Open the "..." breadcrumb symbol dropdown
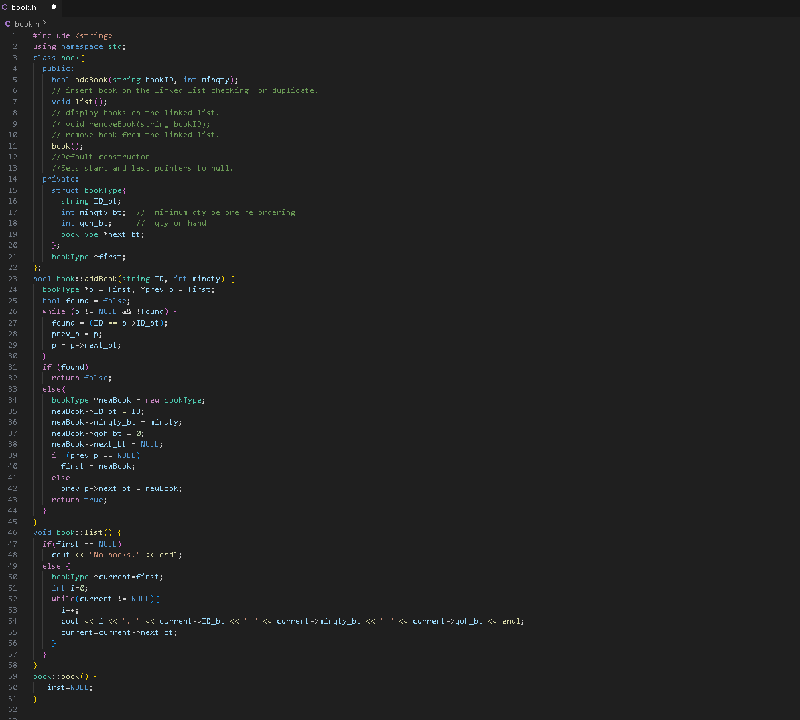The image size is (800, 720). (51, 23)
